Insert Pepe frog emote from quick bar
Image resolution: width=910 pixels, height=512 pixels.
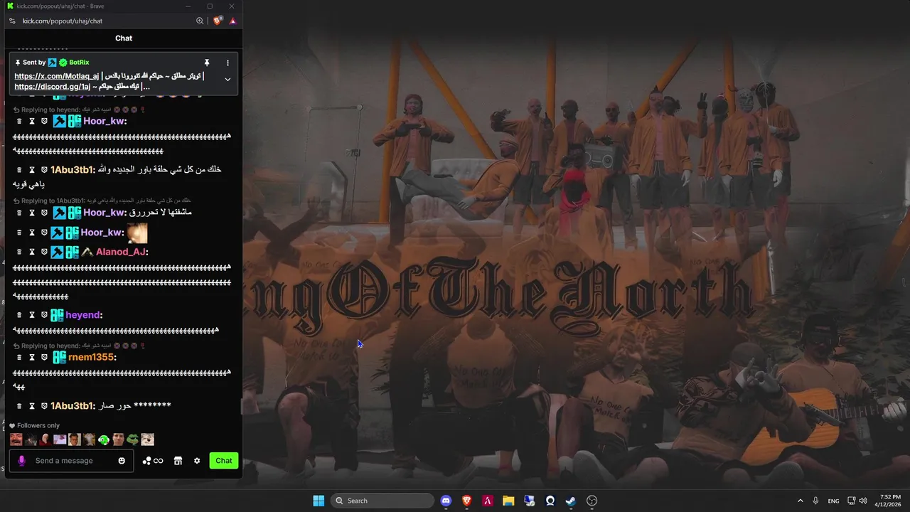(133, 439)
